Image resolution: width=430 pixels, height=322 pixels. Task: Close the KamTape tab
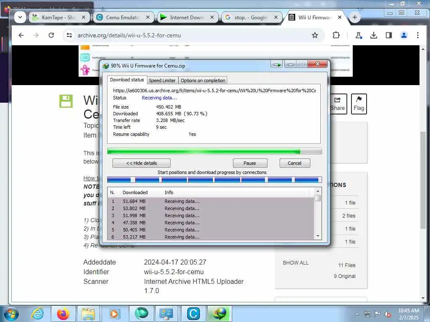(x=84, y=17)
